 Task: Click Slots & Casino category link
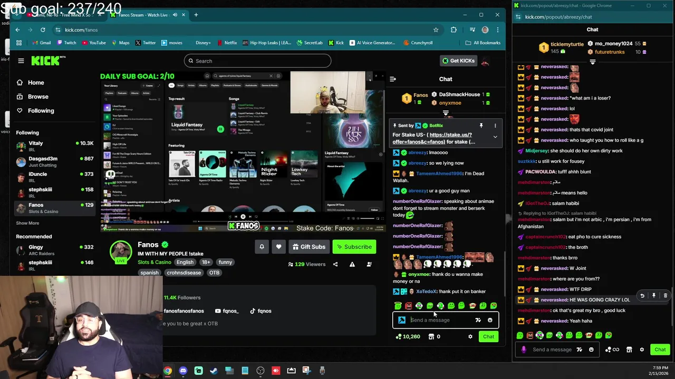click(154, 262)
